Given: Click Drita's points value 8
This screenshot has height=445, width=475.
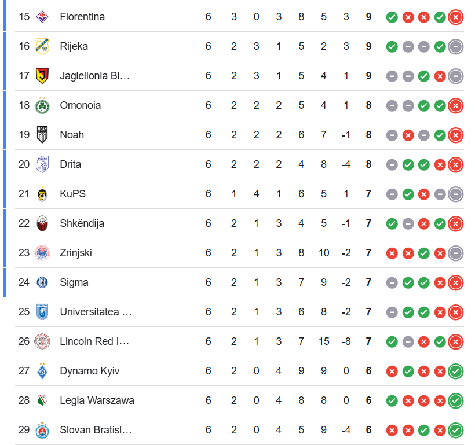Looking at the screenshot, I should (368, 164).
